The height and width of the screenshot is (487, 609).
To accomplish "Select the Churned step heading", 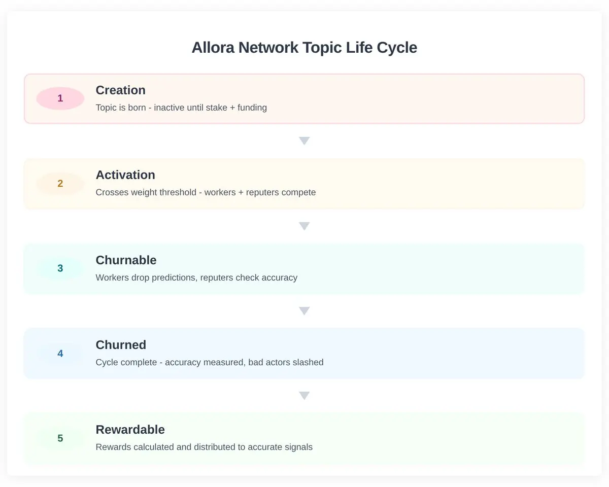I will tap(121, 345).
